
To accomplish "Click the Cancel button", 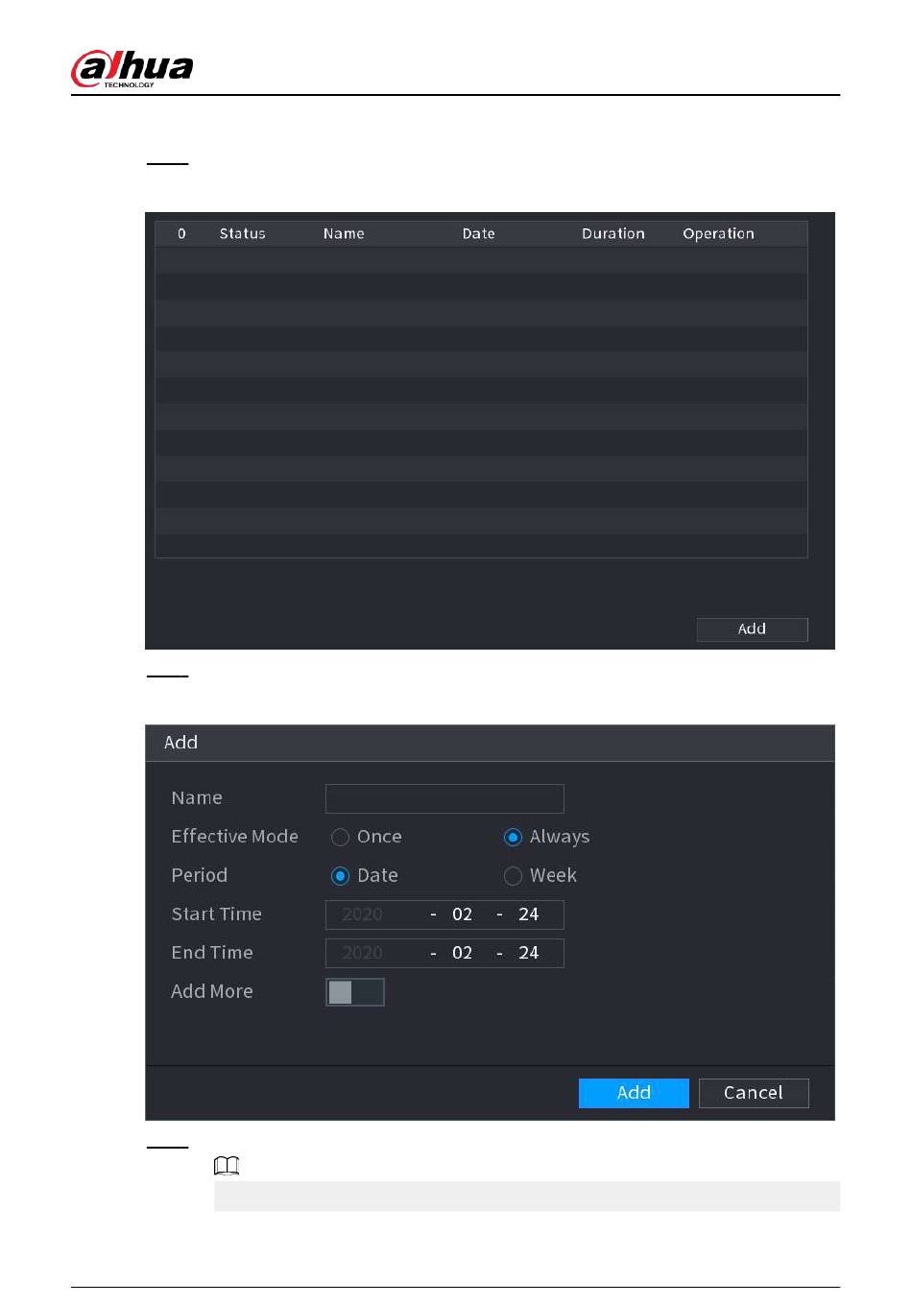I will (754, 1093).
